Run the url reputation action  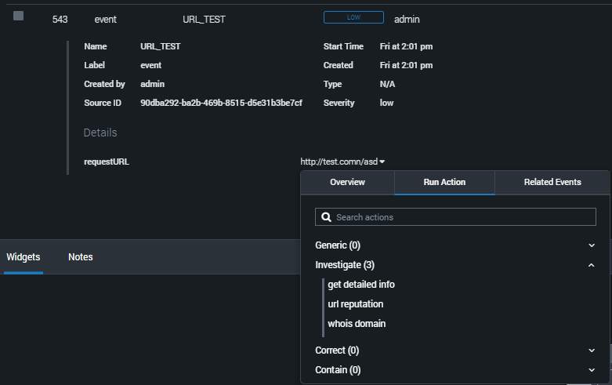tap(355, 304)
